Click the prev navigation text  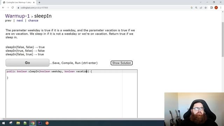(8, 21)
